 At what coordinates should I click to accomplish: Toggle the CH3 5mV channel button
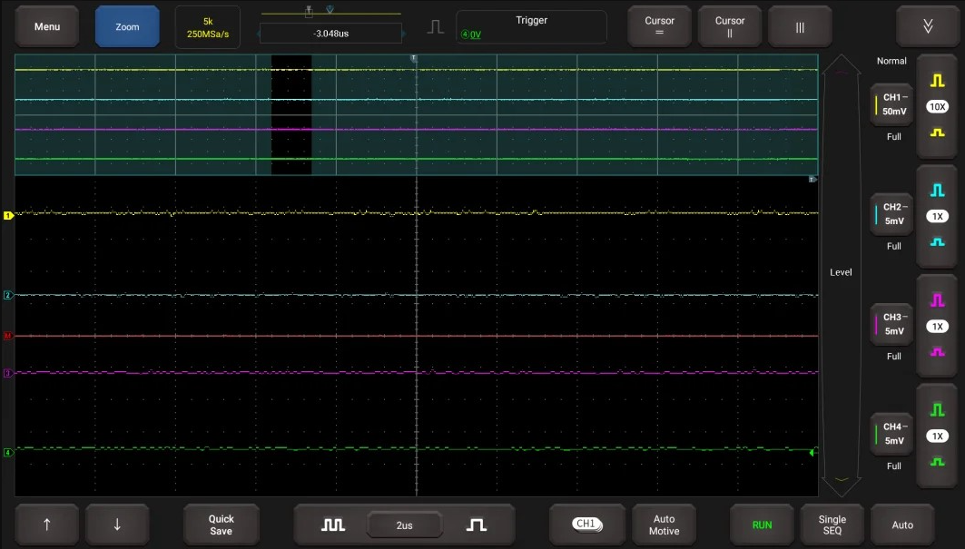891,324
